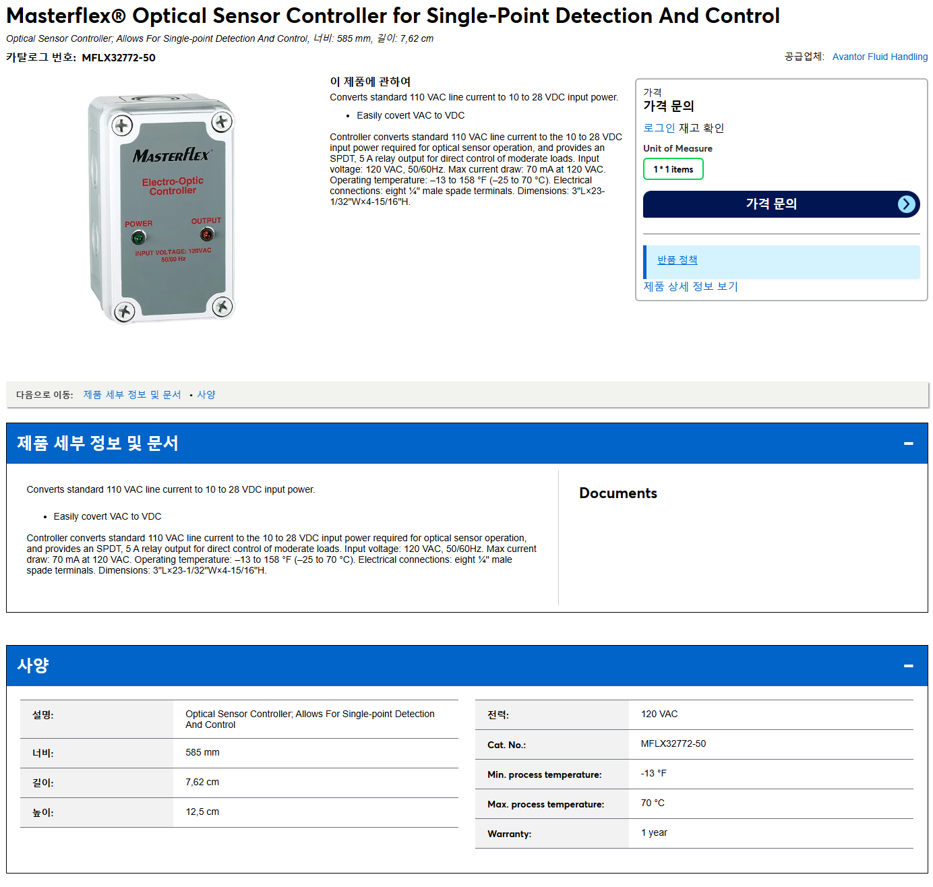Click the catalog number MFLX32772-50 at top
Viewport: 933px width, 887px height.
pos(119,58)
